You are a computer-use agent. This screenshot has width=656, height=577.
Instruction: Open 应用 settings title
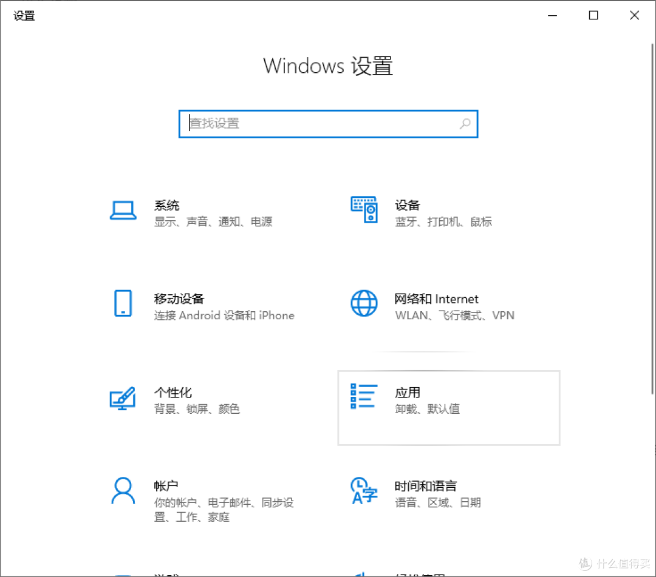point(408,393)
